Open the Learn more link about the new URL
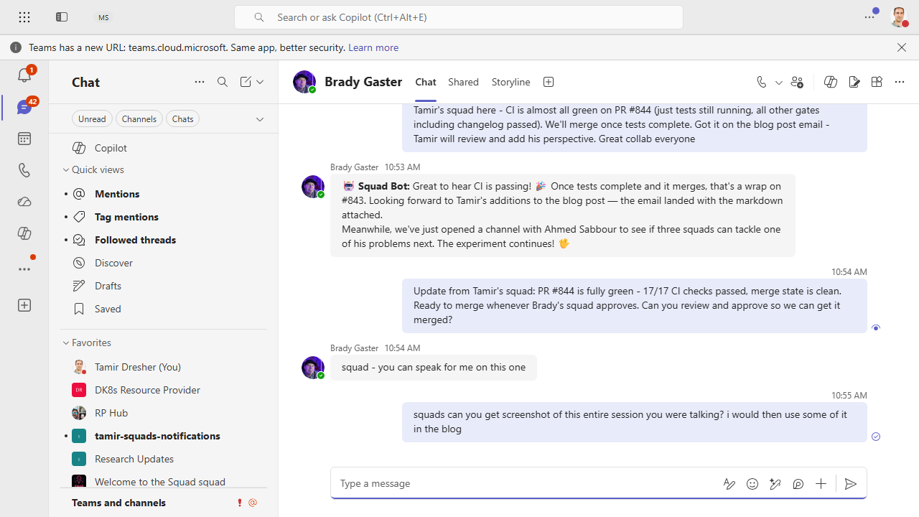Image resolution: width=919 pixels, height=517 pixels. tap(373, 47)
